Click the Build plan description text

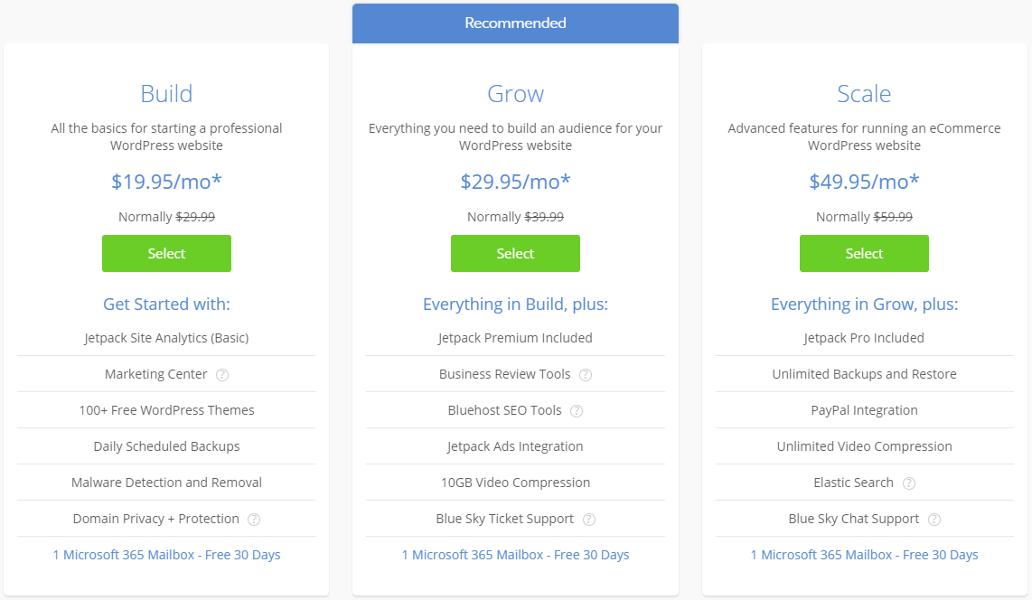pyautogui.click(x=166, y=136)
